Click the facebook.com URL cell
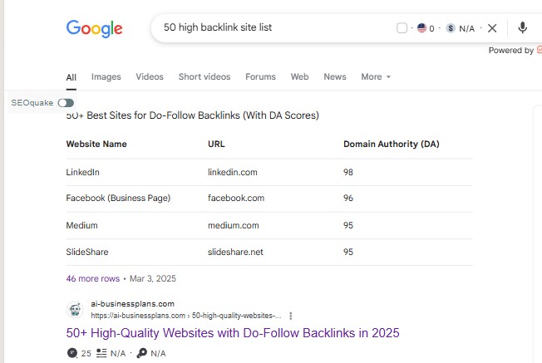This screenshot has height=363, width=542. (236, 198)
